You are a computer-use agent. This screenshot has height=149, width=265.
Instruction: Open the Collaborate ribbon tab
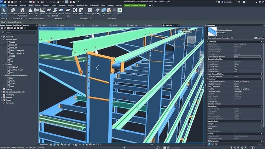(95, 5)
